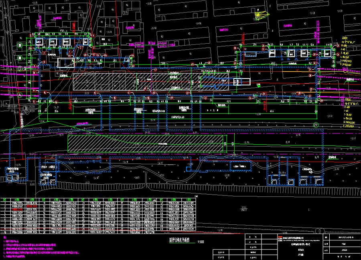Click the white outlined rectangle right of hatched area
Image resolution: width=361 pixels, height=260 pixels.
click(240, 82)
